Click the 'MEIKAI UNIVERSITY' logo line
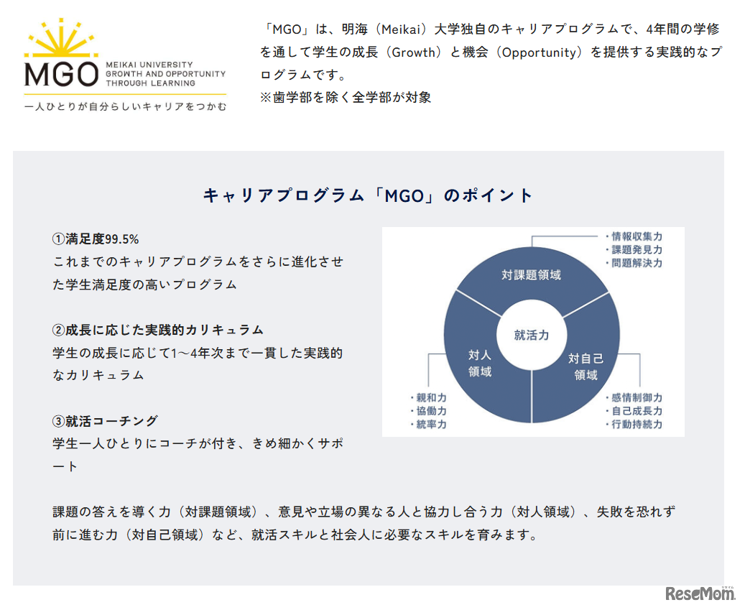745x610 pixels. tap(149, 65)
